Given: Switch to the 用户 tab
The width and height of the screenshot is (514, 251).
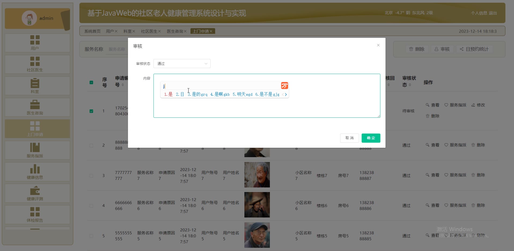Looking at the screenshot, I should [x=110, y=31].
